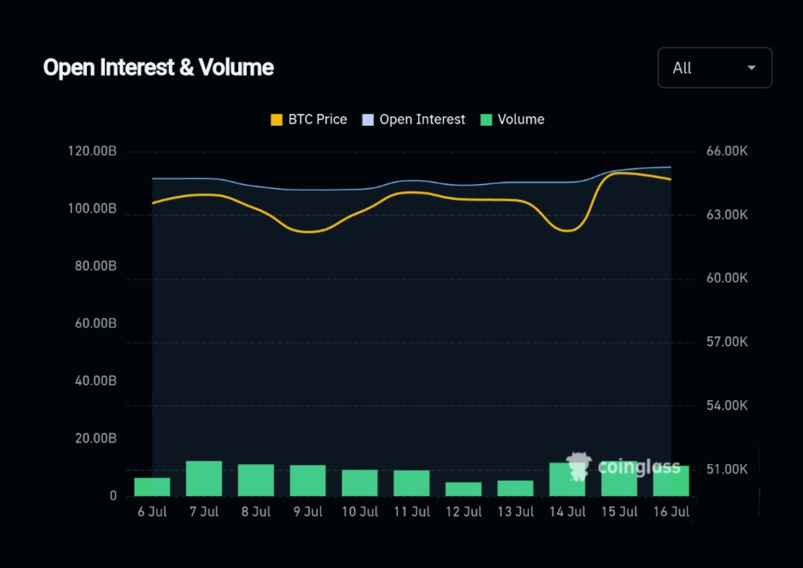803x568 pixels.
Task: Click the 54.00K price axis label
Action: tap(727, 406)
